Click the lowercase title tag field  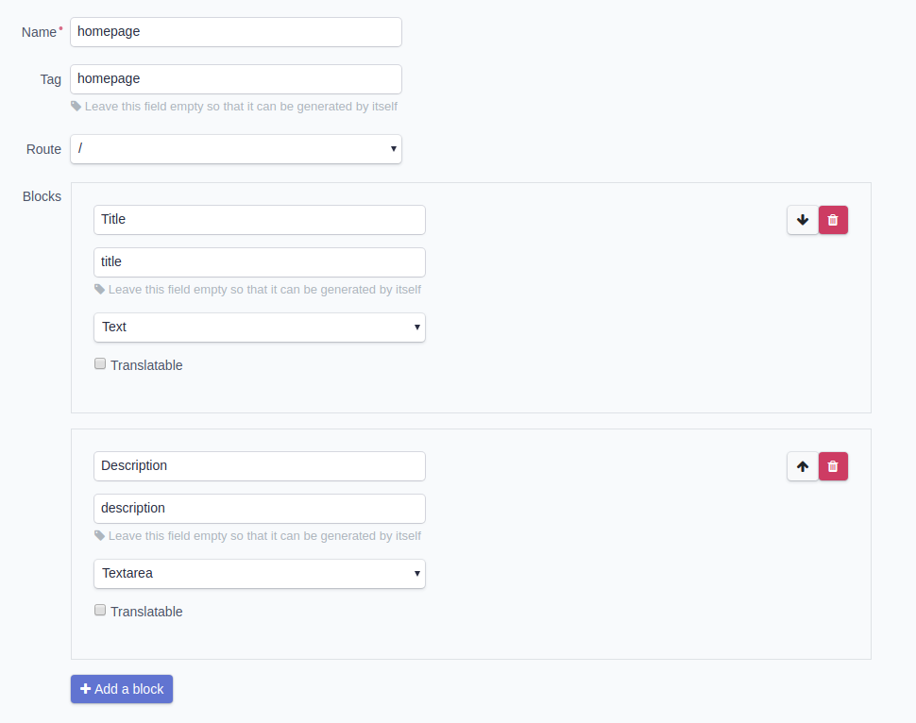(260, 262)
